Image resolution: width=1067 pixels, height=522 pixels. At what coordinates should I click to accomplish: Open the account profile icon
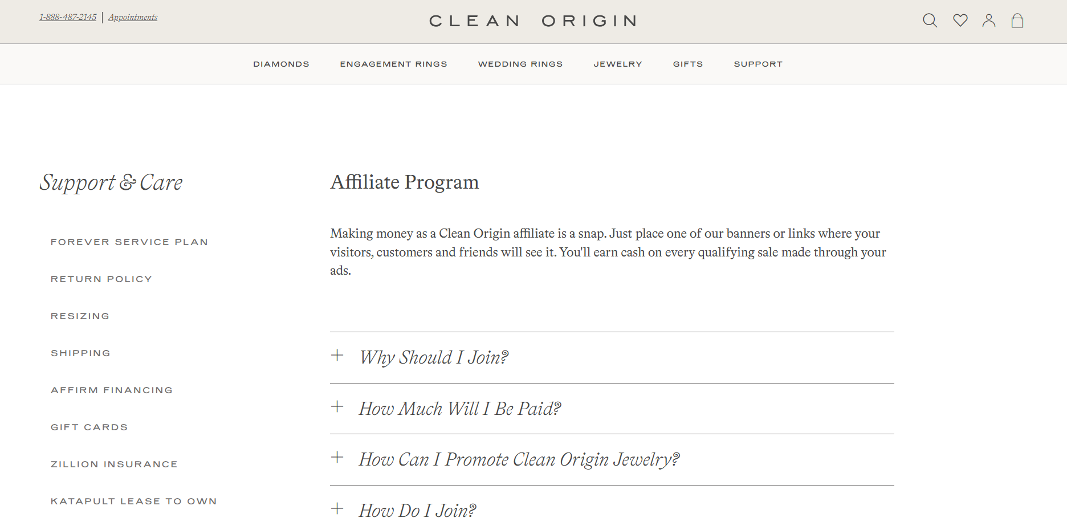[989, 21]
